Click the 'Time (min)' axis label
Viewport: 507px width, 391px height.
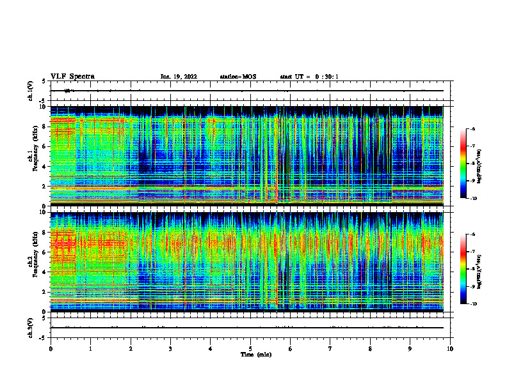click(256, 355)
